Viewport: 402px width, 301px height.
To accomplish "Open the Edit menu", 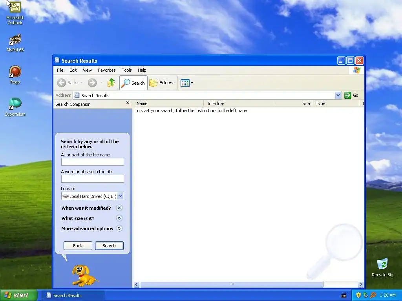I will [73, 70].
